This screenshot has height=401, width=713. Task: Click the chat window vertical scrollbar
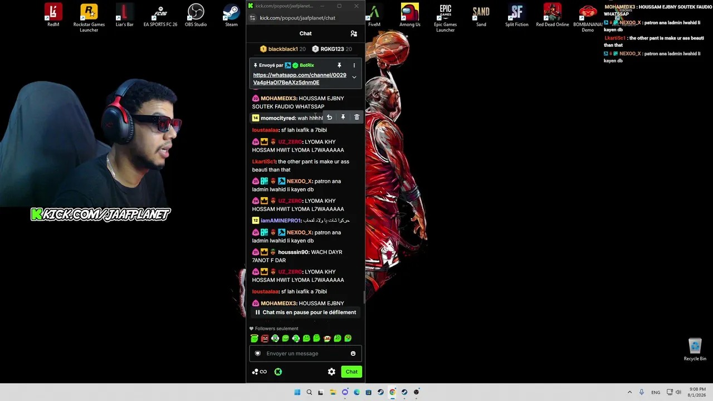coord(364,296)
